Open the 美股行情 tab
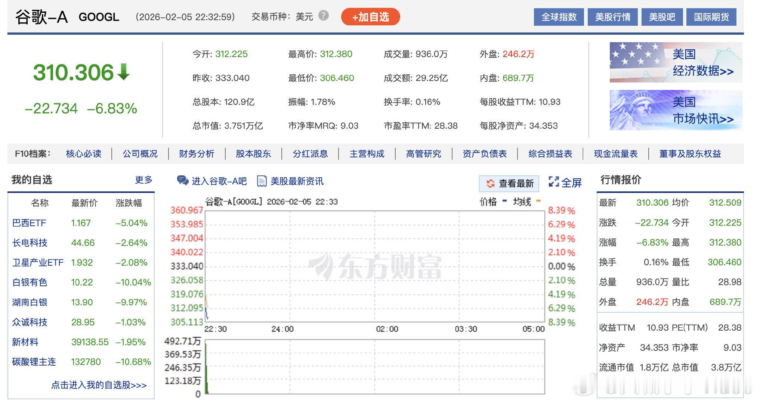The image size is (760, 403). tap(612, 17)
